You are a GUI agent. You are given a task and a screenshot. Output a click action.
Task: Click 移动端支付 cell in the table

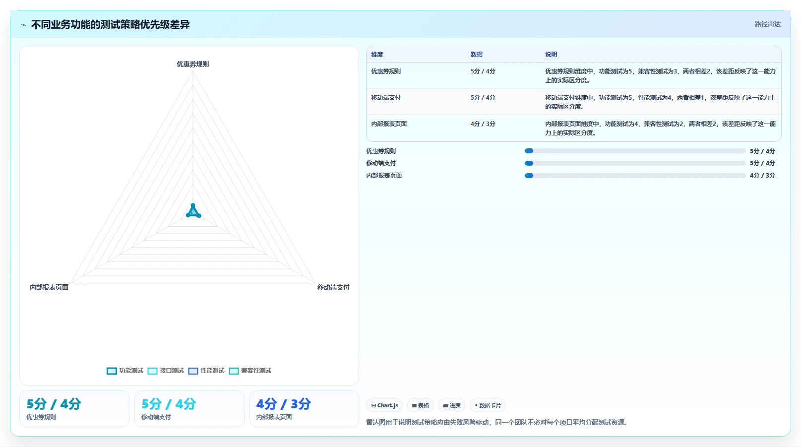click(x=386, y=98)
